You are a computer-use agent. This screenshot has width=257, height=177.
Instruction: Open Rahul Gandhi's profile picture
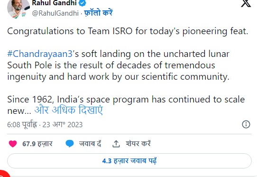point(18,9)
